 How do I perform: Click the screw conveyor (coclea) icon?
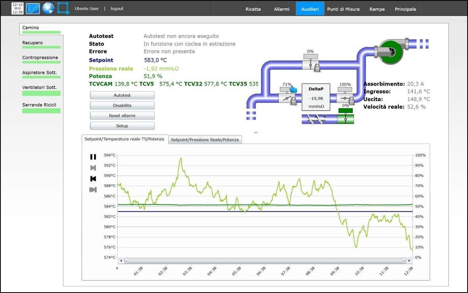[318, 119]
